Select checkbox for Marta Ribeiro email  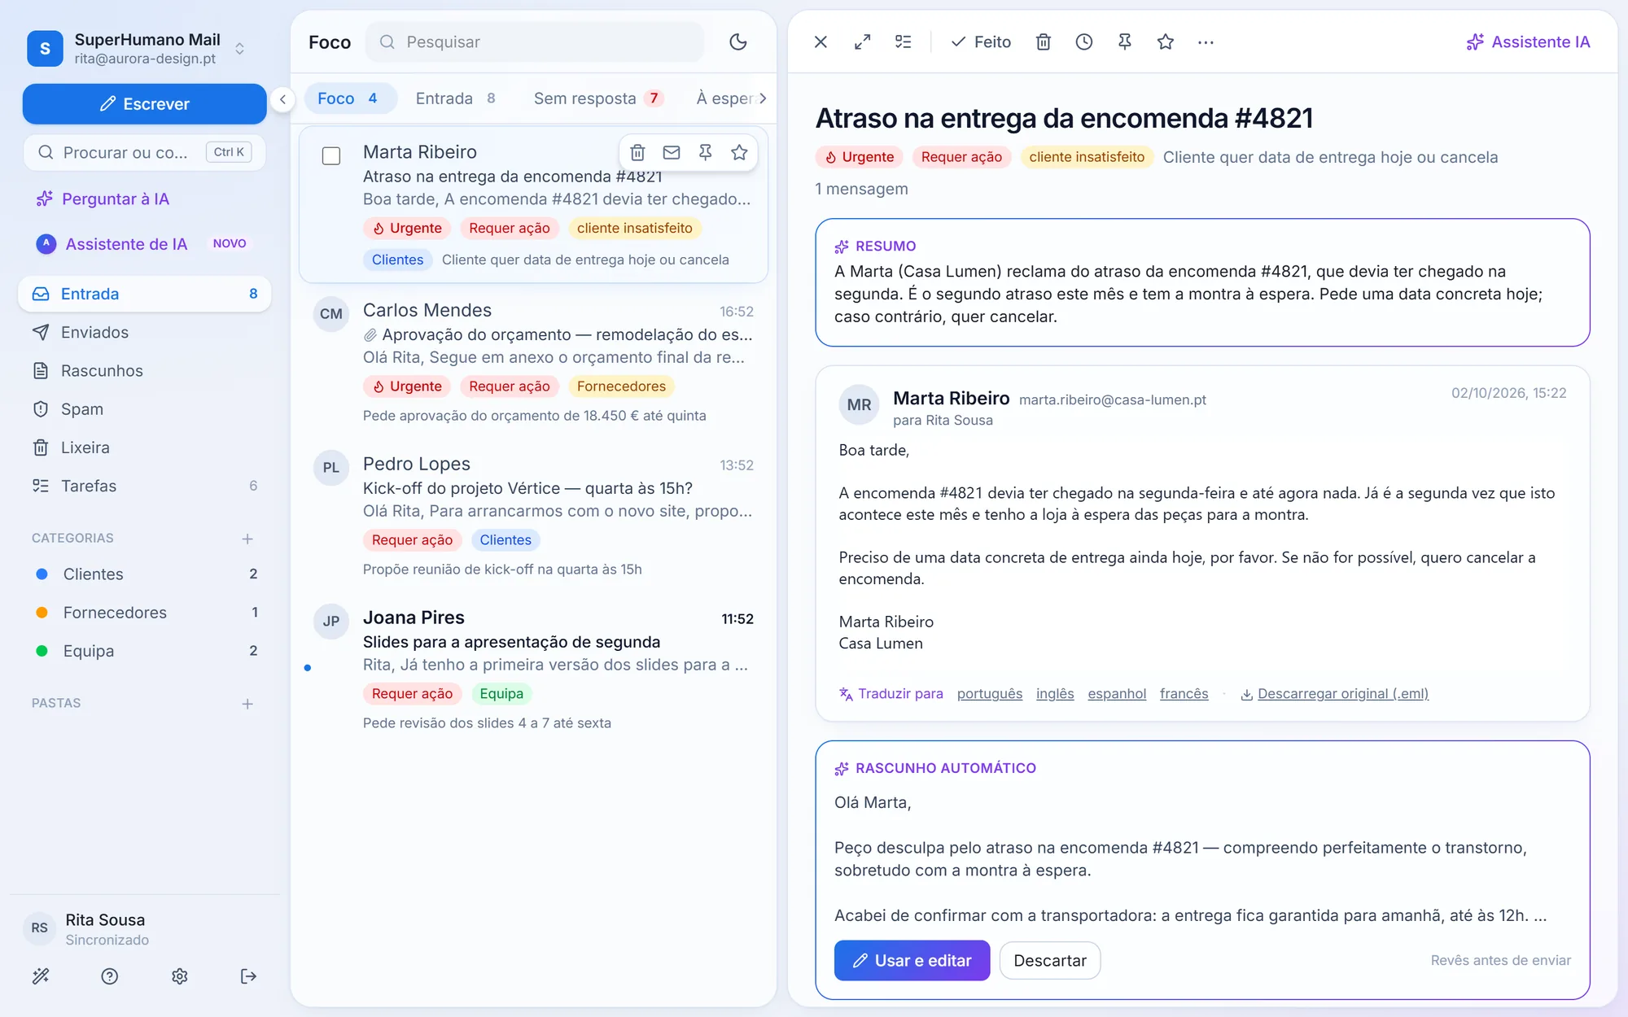click(331, 155)
